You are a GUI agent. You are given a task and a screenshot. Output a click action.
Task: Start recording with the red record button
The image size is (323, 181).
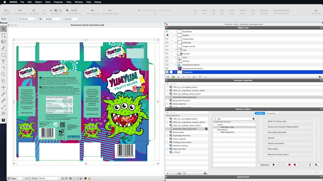[289, 165]
